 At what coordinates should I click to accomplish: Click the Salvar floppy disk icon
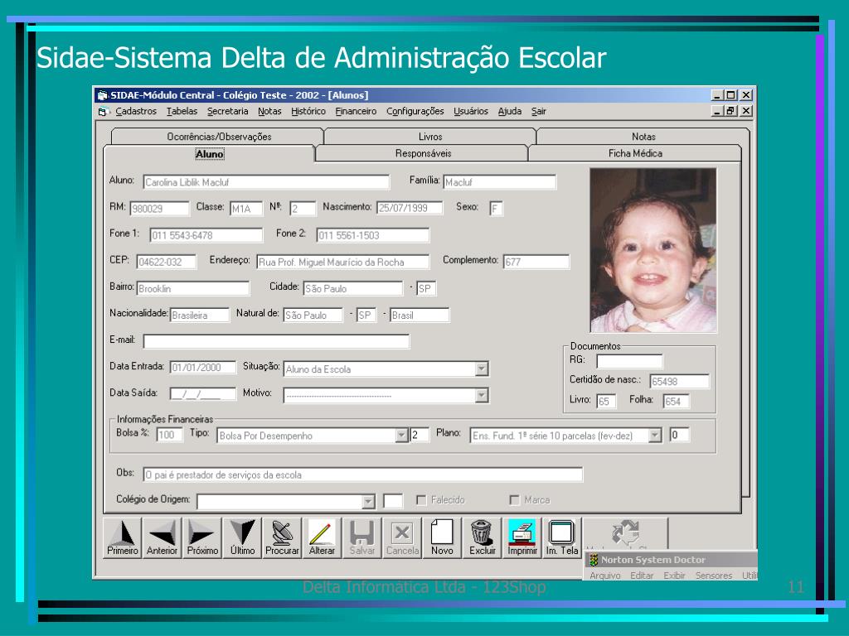coord(361,537)
